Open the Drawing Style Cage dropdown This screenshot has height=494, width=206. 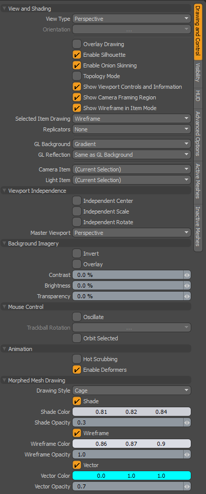(131, 391)
